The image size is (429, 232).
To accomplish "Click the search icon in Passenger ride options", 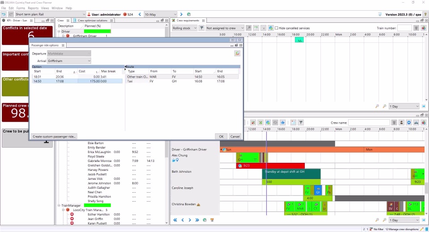I will point(237,54).
